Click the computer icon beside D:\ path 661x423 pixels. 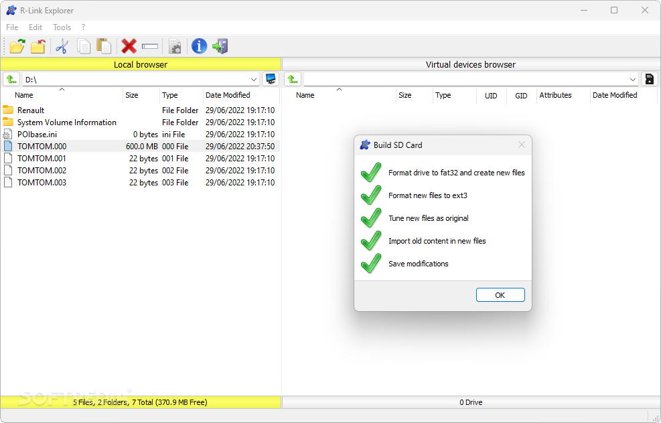point(270,79)
